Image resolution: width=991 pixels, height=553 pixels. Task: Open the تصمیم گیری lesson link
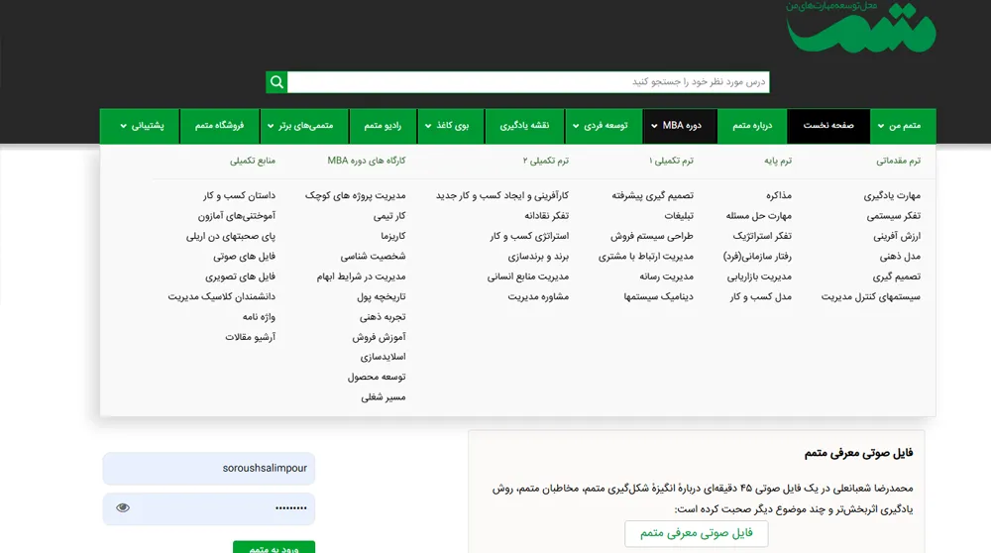[x=897, y=276]
